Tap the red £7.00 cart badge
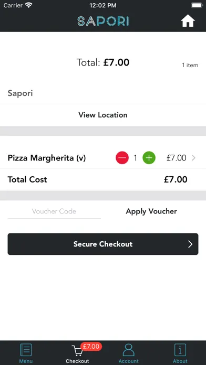The image size is (206, 365). (91, 346)
